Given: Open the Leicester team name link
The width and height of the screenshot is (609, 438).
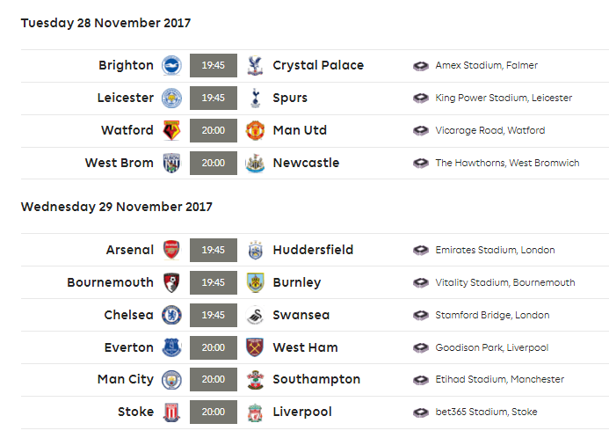Looking at the screenshot, I should pyautogui.click(x=126, y=98).
